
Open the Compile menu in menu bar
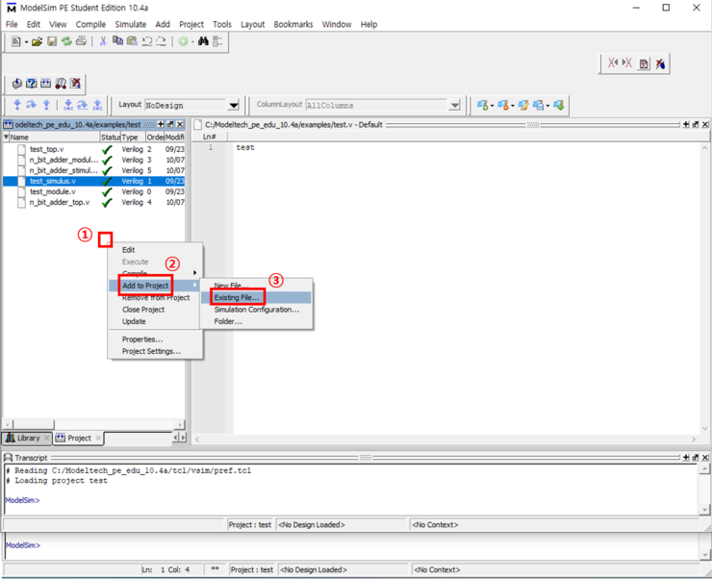pyautogui.click(x=90, y=24)
